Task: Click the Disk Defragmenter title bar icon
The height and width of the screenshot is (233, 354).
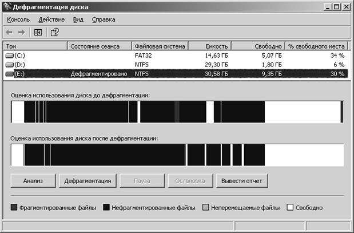Action: click(7, 7)
